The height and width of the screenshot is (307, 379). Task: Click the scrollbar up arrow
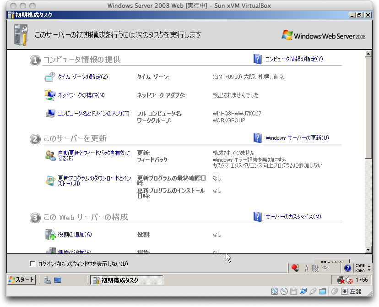pyautogui.click(x=368, y=54)
